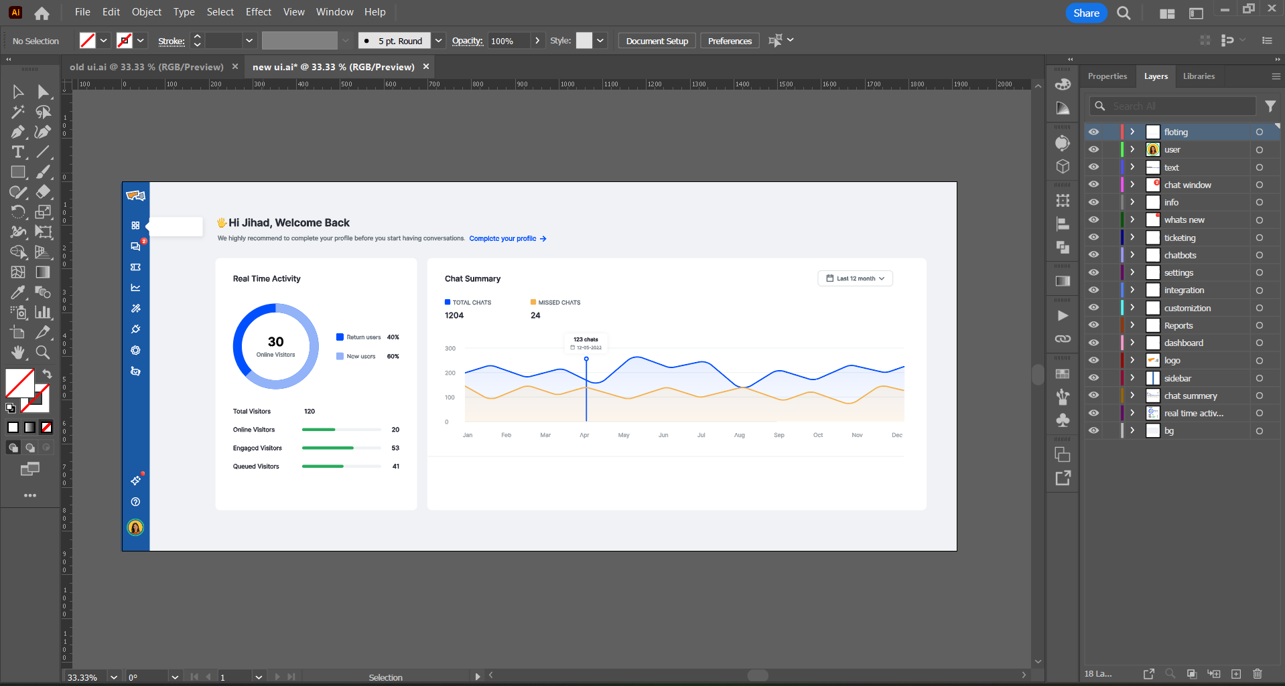Click the Document Setup button
This screenshot has height=686, width=1285.
pos(657,41)
